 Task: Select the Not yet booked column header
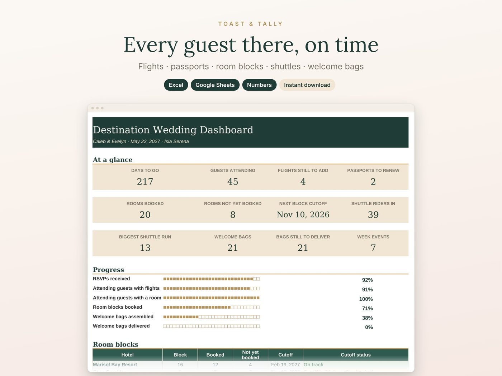[250, 355]
